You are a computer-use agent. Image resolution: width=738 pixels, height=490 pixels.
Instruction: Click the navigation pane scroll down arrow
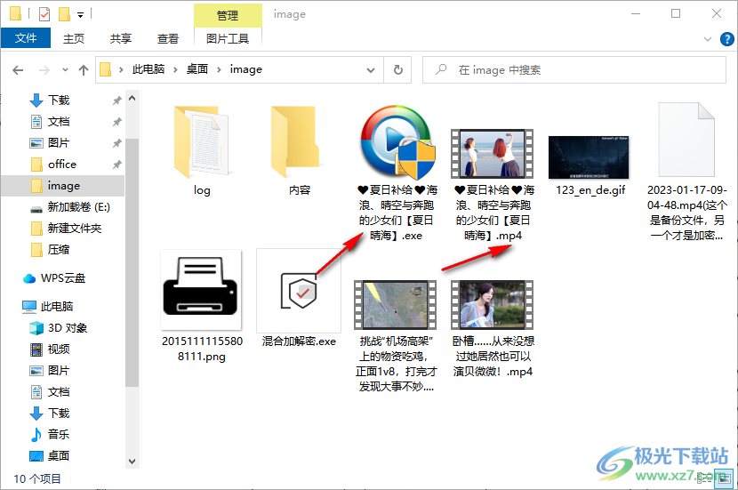(132, 462)
